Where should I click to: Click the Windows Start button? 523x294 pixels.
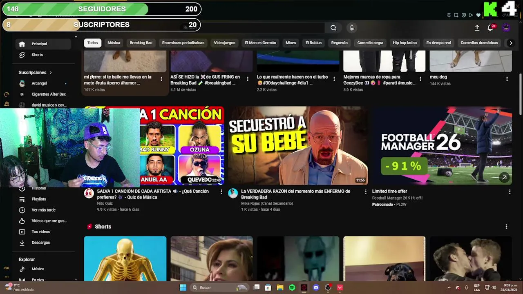coord(183,287)
